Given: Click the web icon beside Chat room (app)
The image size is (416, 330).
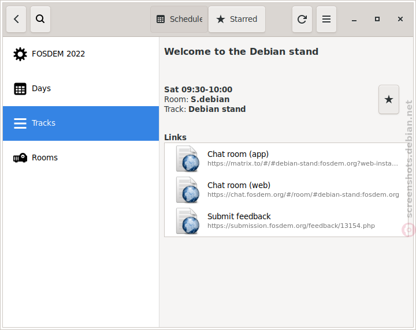Looking at the screenshot, I should pyautogui.click(x=188, y=159).
